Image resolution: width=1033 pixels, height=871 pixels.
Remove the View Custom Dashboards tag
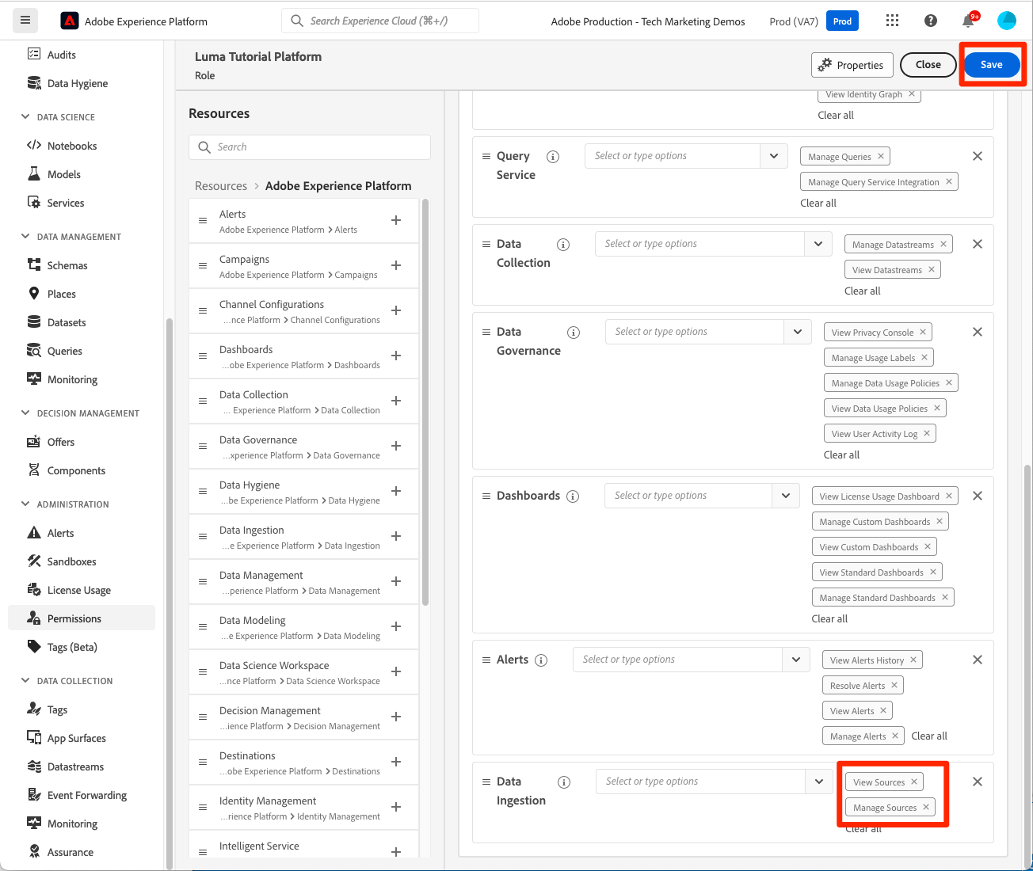click(928, 547)
